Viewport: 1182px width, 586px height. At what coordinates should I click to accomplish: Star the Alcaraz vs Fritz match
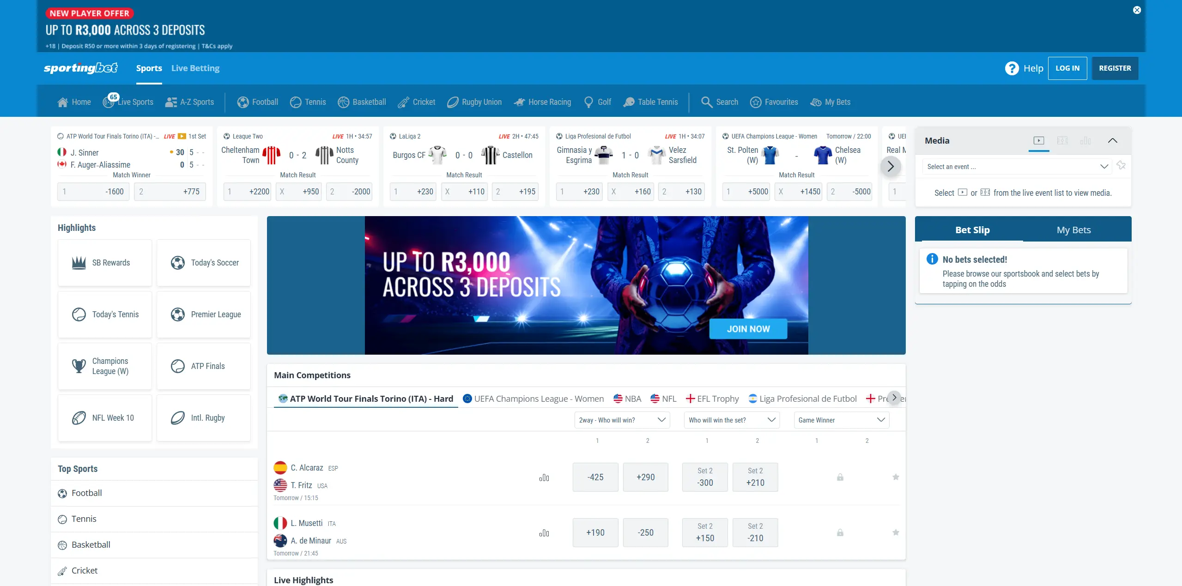896,477
